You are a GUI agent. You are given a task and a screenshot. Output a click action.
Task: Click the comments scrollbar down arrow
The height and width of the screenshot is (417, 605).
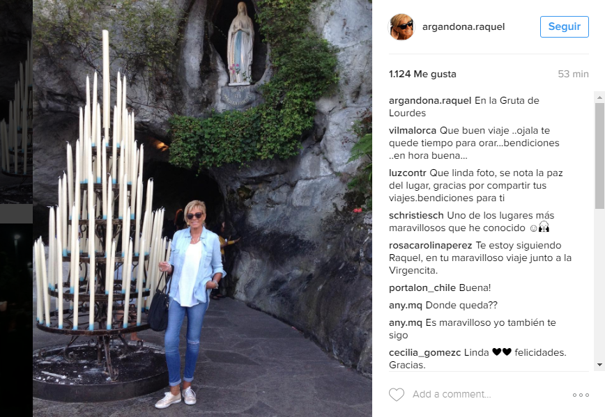coord(599,365)
